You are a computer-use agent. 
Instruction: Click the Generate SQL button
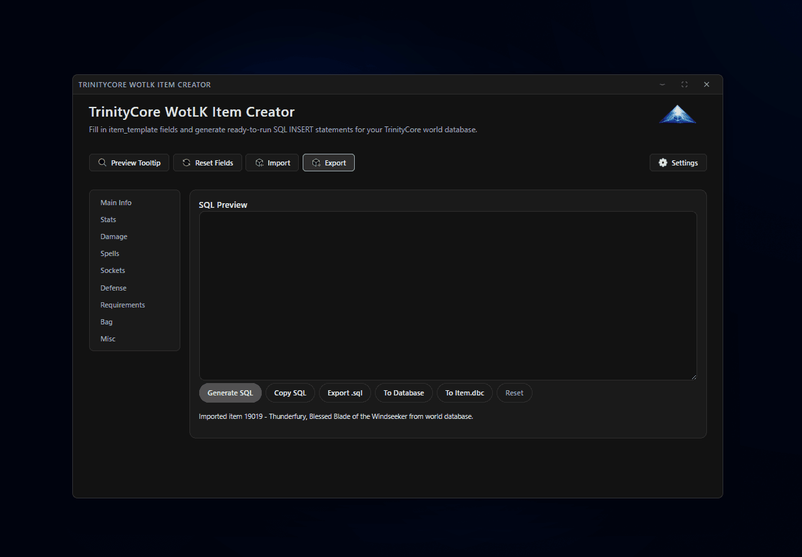coord(230,393)
